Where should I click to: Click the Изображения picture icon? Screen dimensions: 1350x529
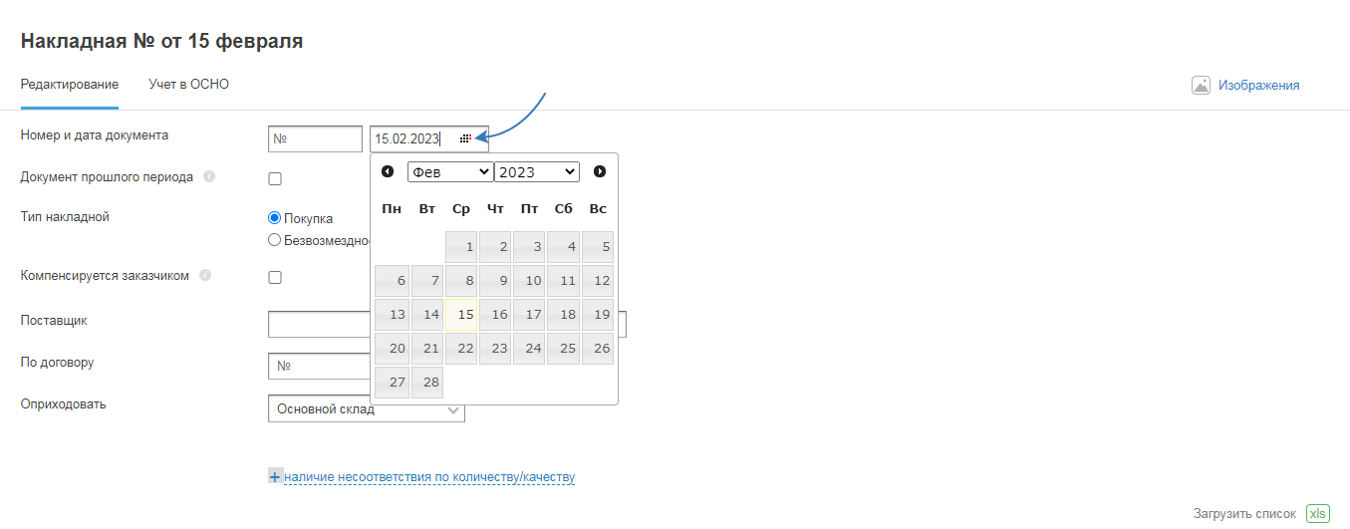click(x=1201, y=85)
